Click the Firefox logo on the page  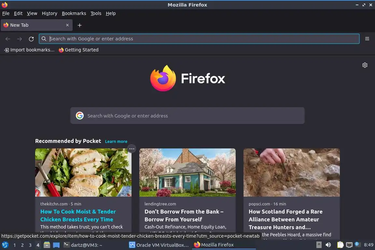click(163, 78)
